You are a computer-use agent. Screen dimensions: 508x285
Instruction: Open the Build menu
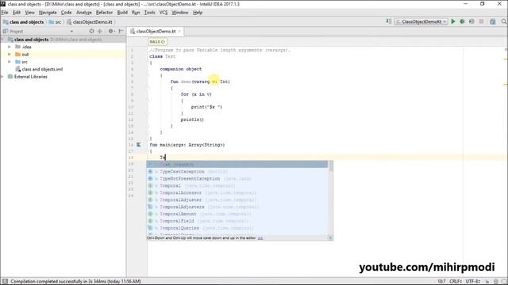(x=122, y=13)
